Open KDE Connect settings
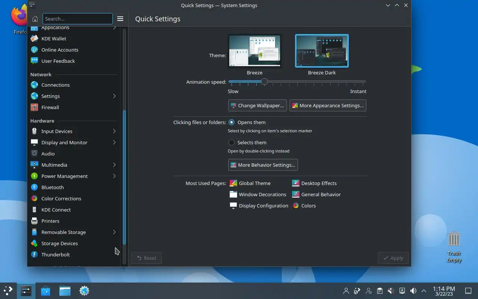The image size is (478, 299). pyautogui.click(x=74, y=210)
